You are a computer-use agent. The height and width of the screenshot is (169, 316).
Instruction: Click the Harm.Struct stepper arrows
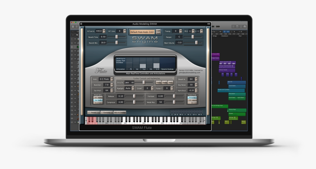[196, 90]
